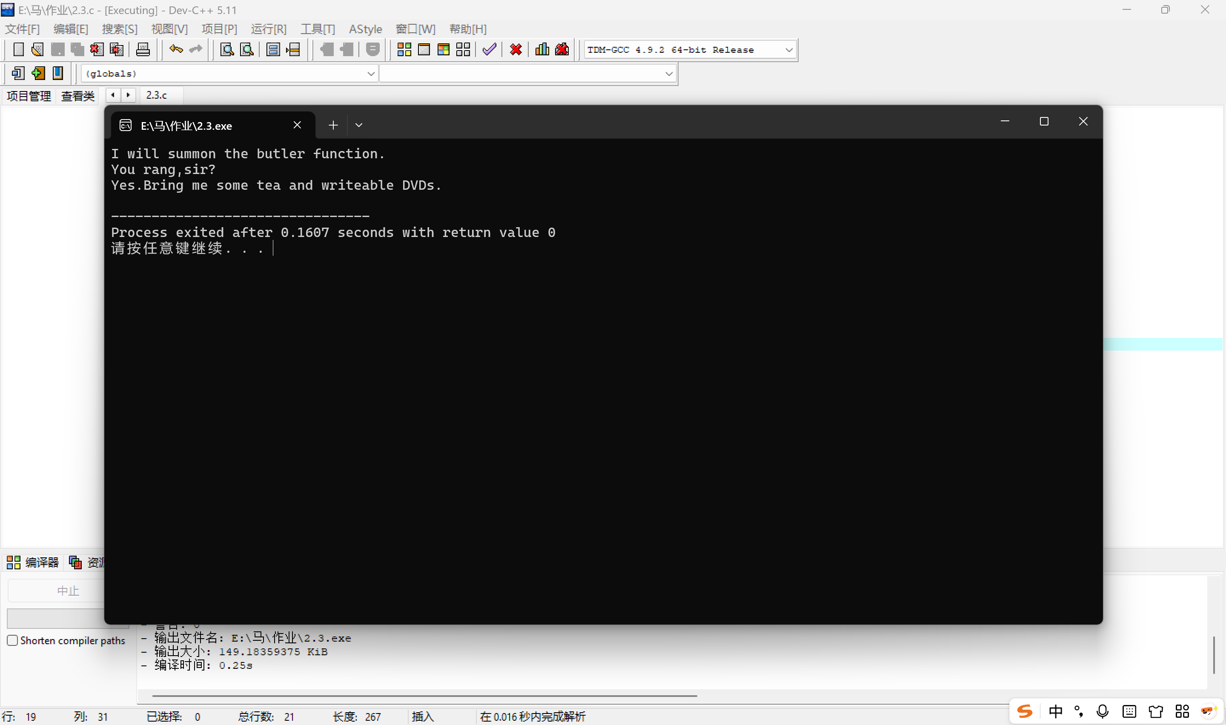Click the Find magnifier icon

tap(227, 49)
